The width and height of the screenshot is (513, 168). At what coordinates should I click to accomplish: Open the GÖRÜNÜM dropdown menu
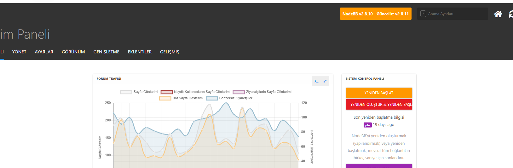[73, 52]
